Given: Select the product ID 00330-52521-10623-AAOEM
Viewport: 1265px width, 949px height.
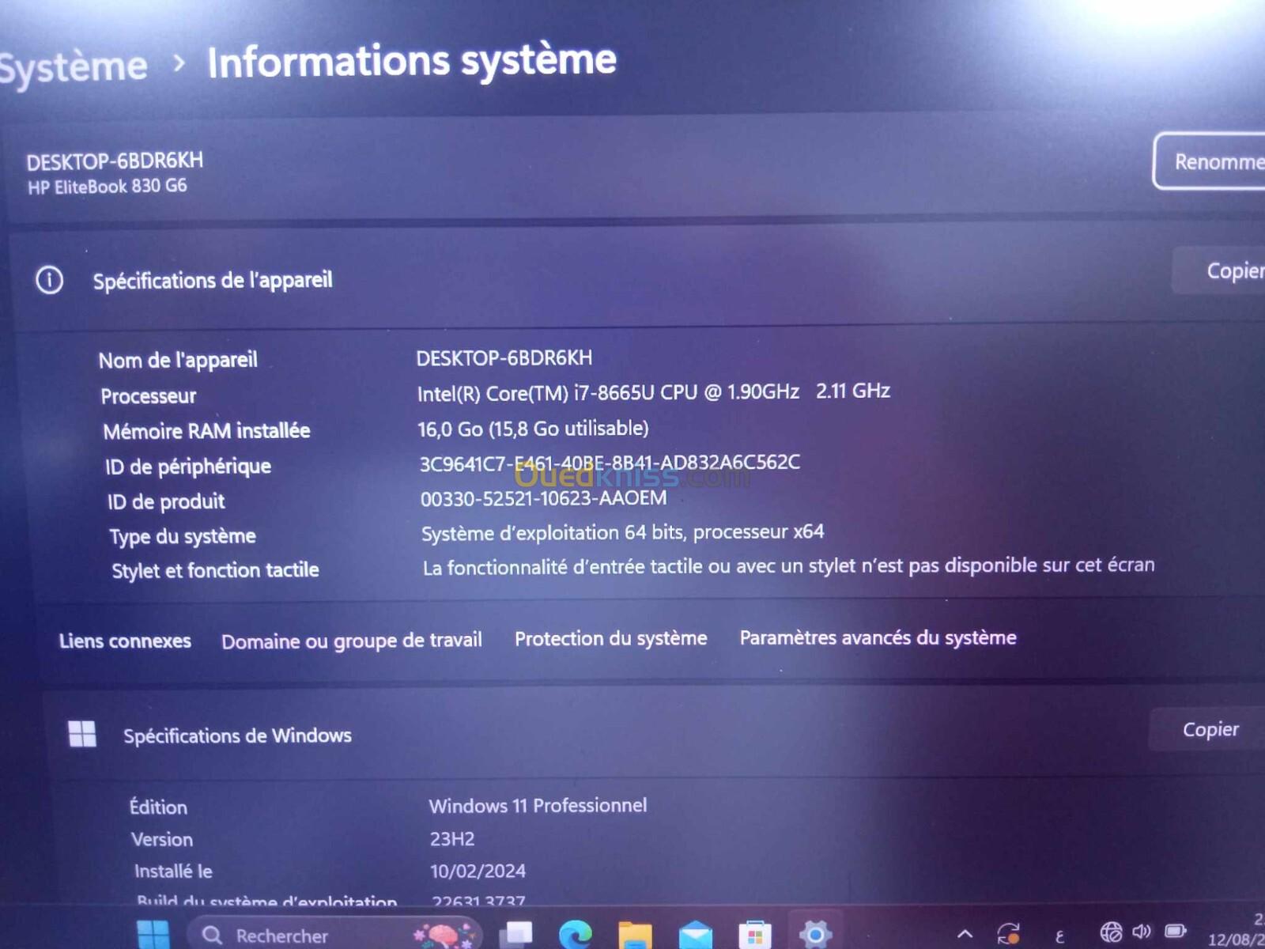Looking at the screenshot, I should click(x=543, y=498).
